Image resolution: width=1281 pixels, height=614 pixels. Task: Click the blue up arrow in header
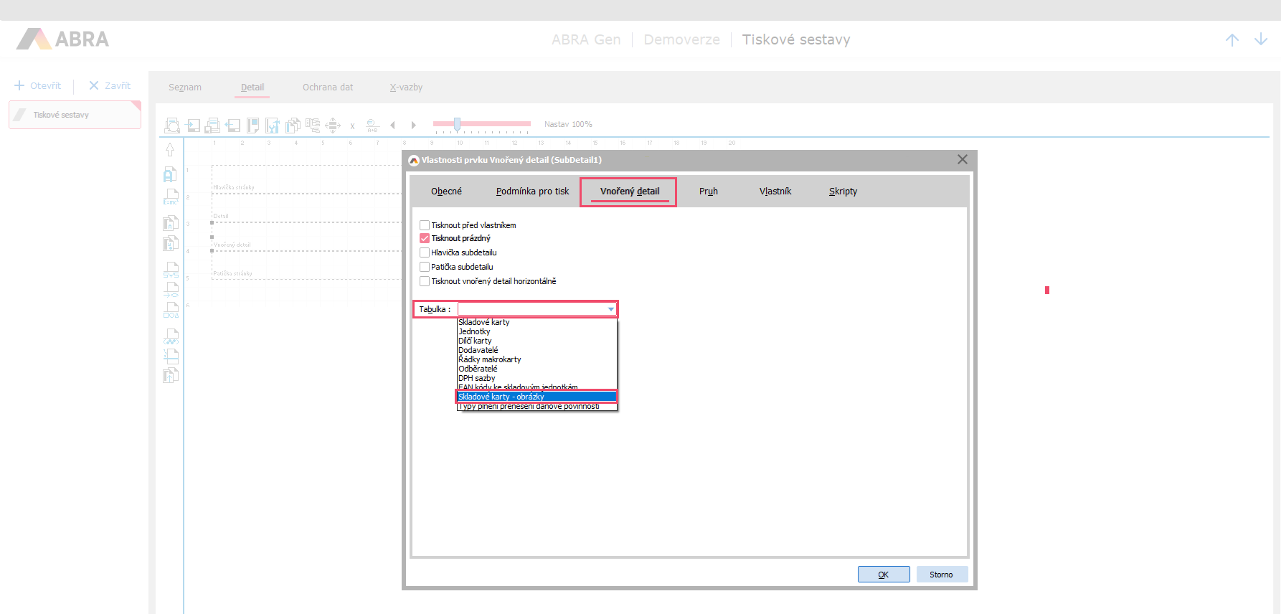tap(1232, 40)
